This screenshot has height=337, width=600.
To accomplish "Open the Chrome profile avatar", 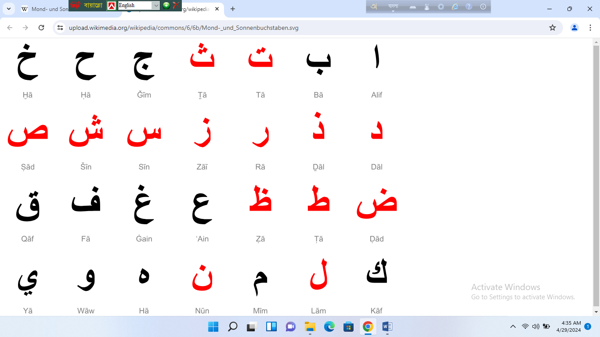I will pyautogui.click(x=574, y=28).
